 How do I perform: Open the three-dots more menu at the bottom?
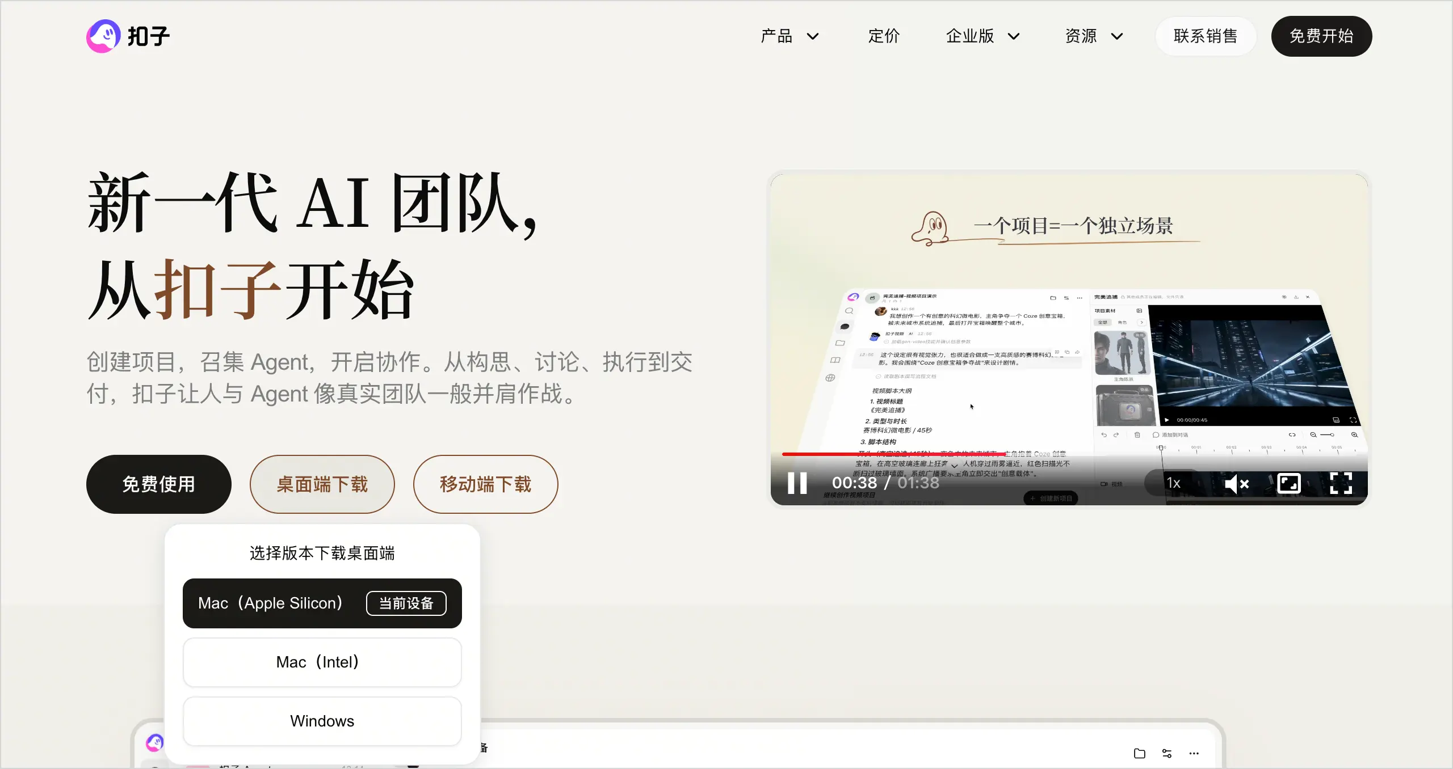[1194, 753]
